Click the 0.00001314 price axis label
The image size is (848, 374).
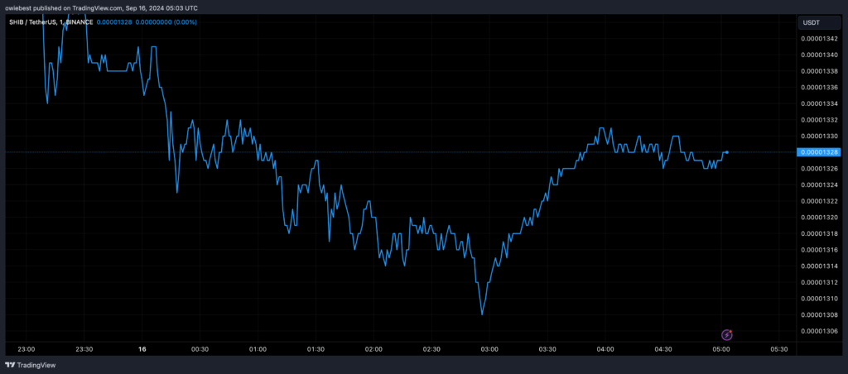(819, 266)
